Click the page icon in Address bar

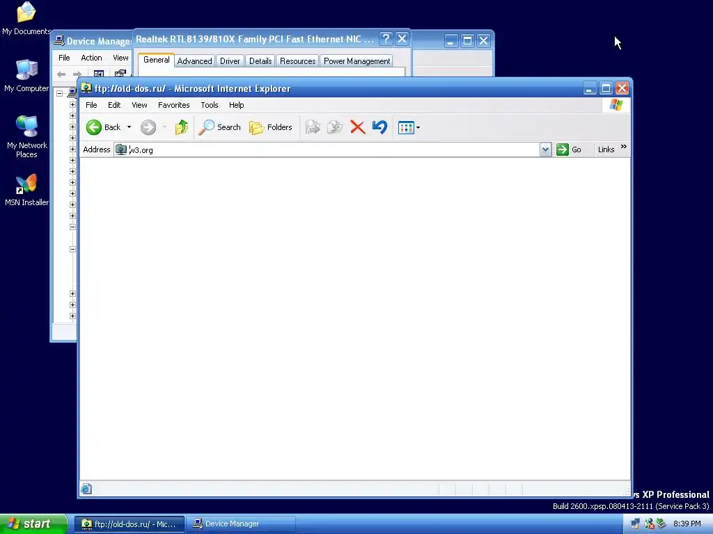tap(121, 149)
